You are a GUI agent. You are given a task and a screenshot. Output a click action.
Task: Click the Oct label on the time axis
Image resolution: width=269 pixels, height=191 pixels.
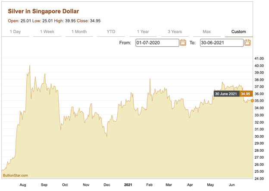point(65,185)
